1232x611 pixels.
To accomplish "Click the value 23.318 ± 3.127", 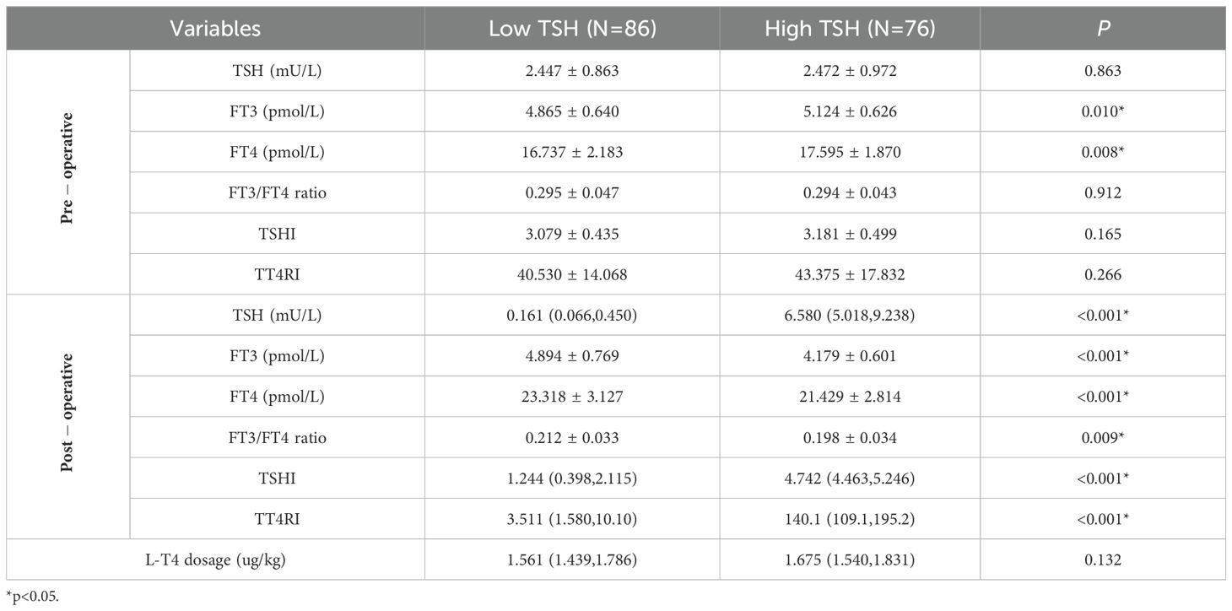I will (x=572, y=397).
